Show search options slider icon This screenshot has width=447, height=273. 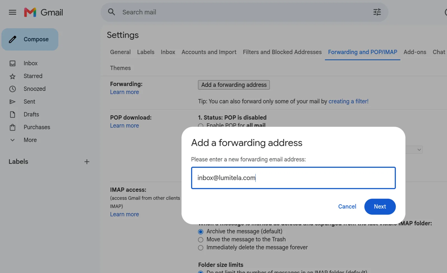tap(377, 12)
